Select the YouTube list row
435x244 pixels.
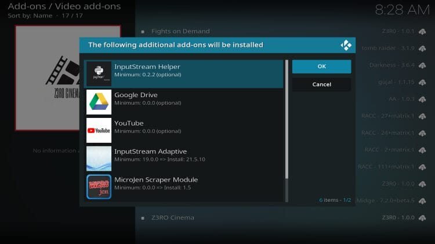tap(184, 130)
